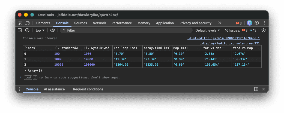Screen dimensions: 284x113
Task: Expand the Array(3) disclosure triangle
Action: tap(26, 71)
